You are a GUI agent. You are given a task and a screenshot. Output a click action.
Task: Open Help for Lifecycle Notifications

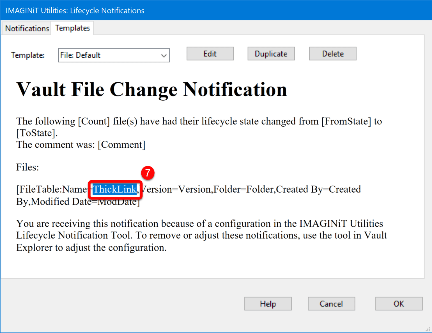pyautogui.click(x=268, y=304)
